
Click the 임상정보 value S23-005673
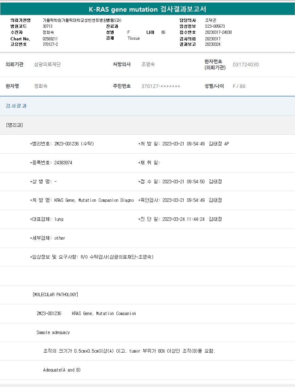click(x=215, y=26)
